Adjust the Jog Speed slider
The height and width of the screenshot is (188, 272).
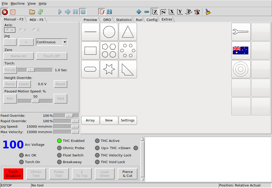(66, 127)
